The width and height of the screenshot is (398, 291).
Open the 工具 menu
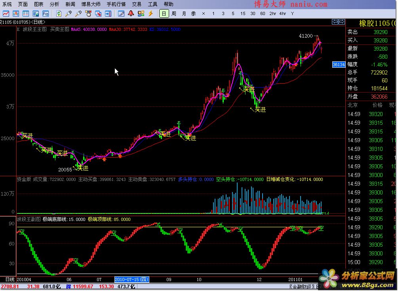point(152,4)
